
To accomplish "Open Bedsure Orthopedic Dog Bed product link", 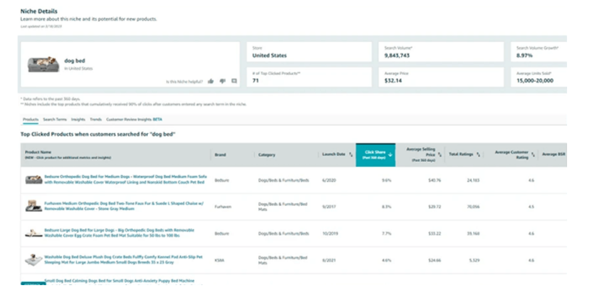I will (x=125, y=179).
